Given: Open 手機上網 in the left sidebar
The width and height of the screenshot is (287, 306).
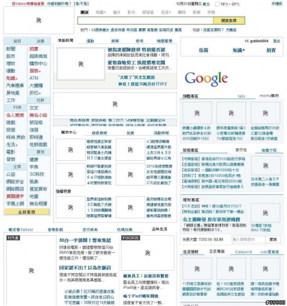Looking at the screenshot, I should tap(15, 204).
